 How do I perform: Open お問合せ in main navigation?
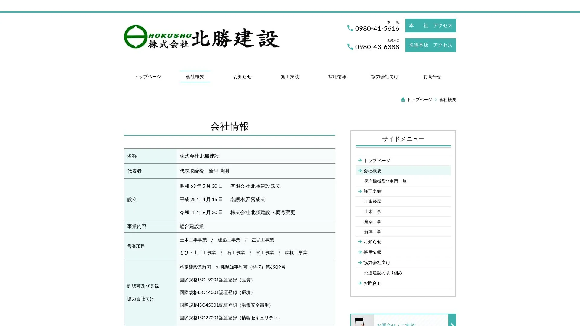pos(432,77)
